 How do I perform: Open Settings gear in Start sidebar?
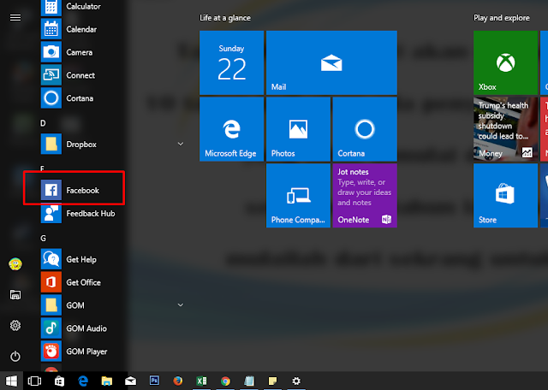click(15, 325)
